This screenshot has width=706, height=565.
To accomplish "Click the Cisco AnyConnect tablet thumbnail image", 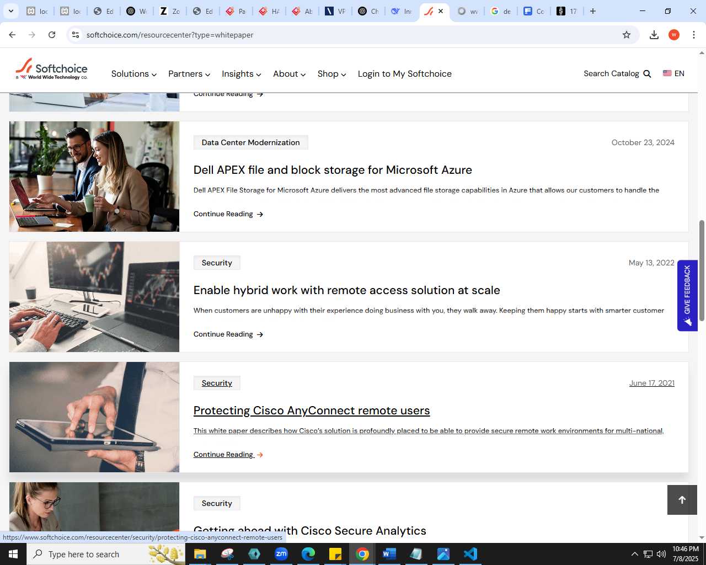I will [94, 417].
